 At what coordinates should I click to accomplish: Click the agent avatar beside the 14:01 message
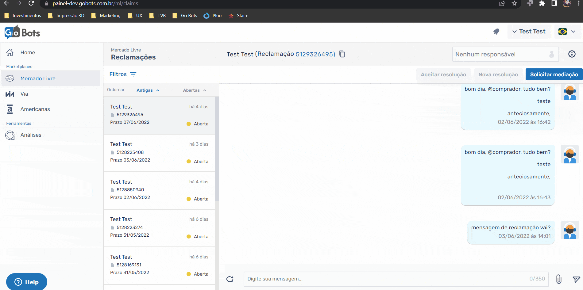[x=570, y=230]
